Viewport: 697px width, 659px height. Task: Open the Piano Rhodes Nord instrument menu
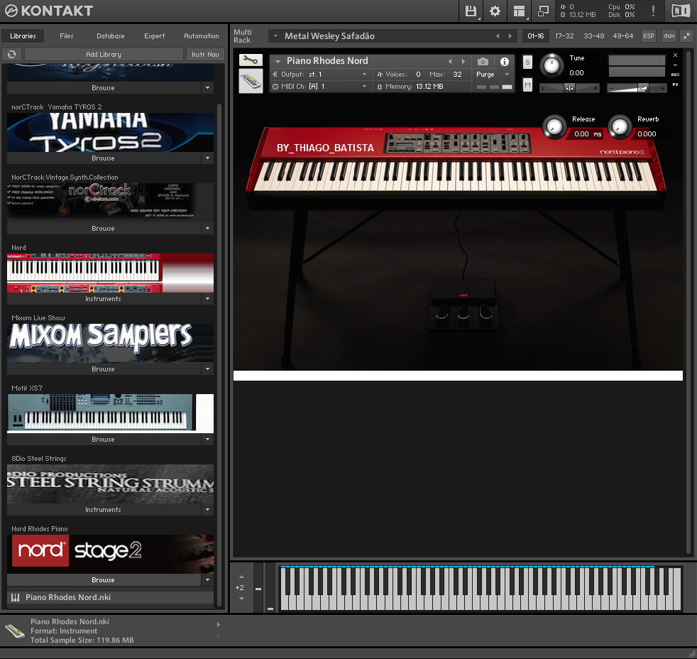tap(278, 61)
